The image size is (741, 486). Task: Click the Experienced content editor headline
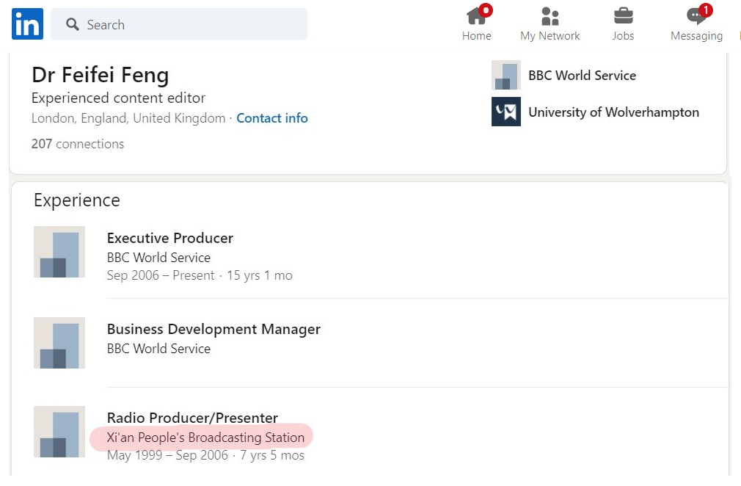point(119,98)
